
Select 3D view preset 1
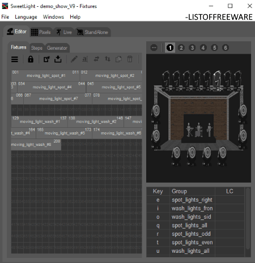[x=170, y=48]
